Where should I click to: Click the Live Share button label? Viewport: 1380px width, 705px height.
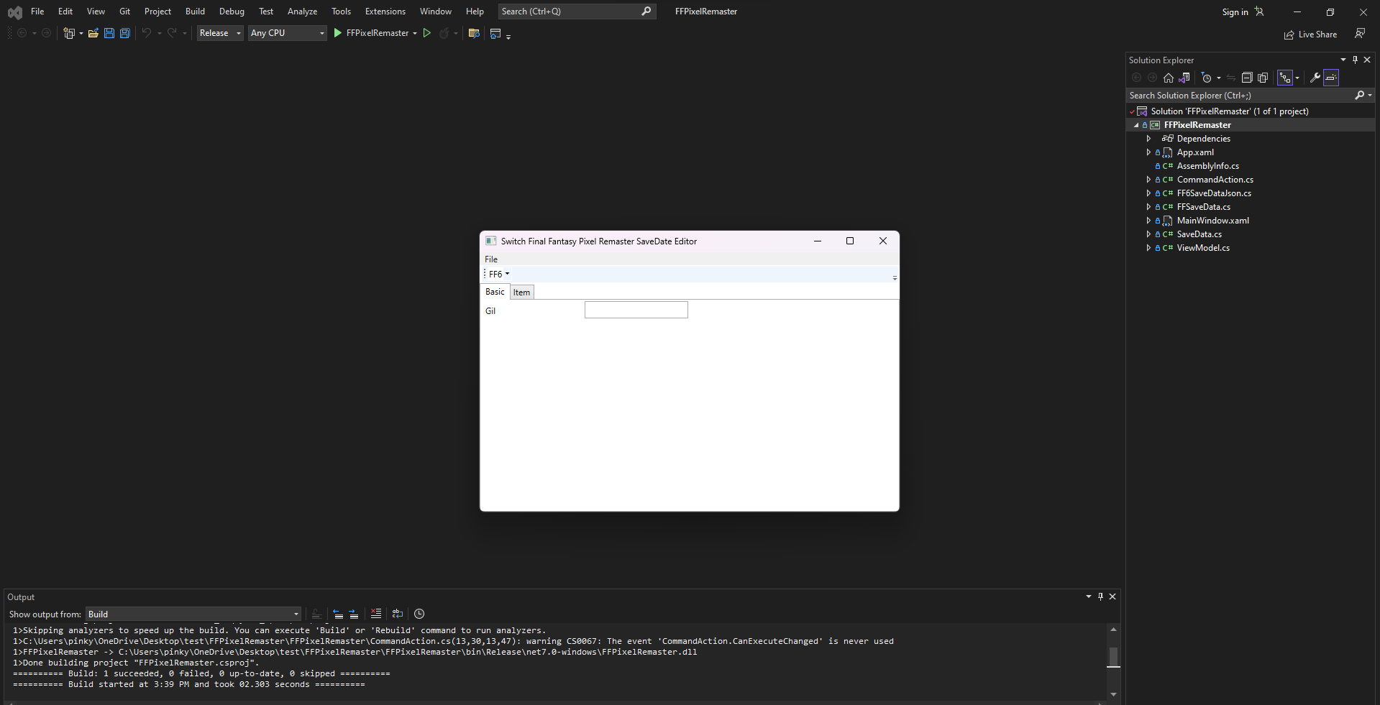click(1317, 34)
